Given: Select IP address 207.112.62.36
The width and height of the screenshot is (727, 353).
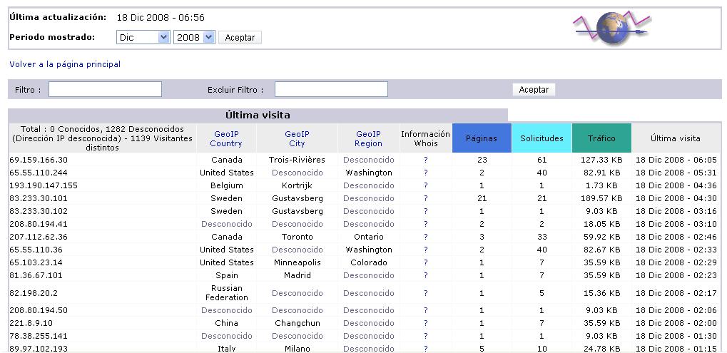Looking at the screenshot, I should coord(39,237).
